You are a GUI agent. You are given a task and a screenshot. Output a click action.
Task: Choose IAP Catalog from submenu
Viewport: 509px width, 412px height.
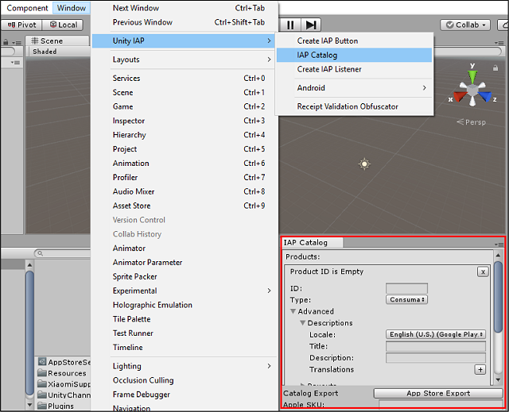click(x=317, y=55)
